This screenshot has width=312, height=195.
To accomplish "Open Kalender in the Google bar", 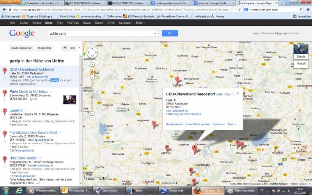I will pos(125,23).
